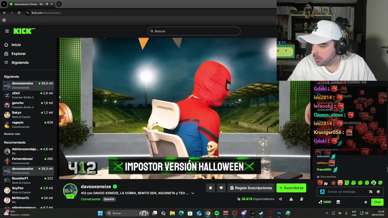Open Inicio in sidebar
Image resolution: width=388 pixels, height=218 pixels.
tap(16, 45)
